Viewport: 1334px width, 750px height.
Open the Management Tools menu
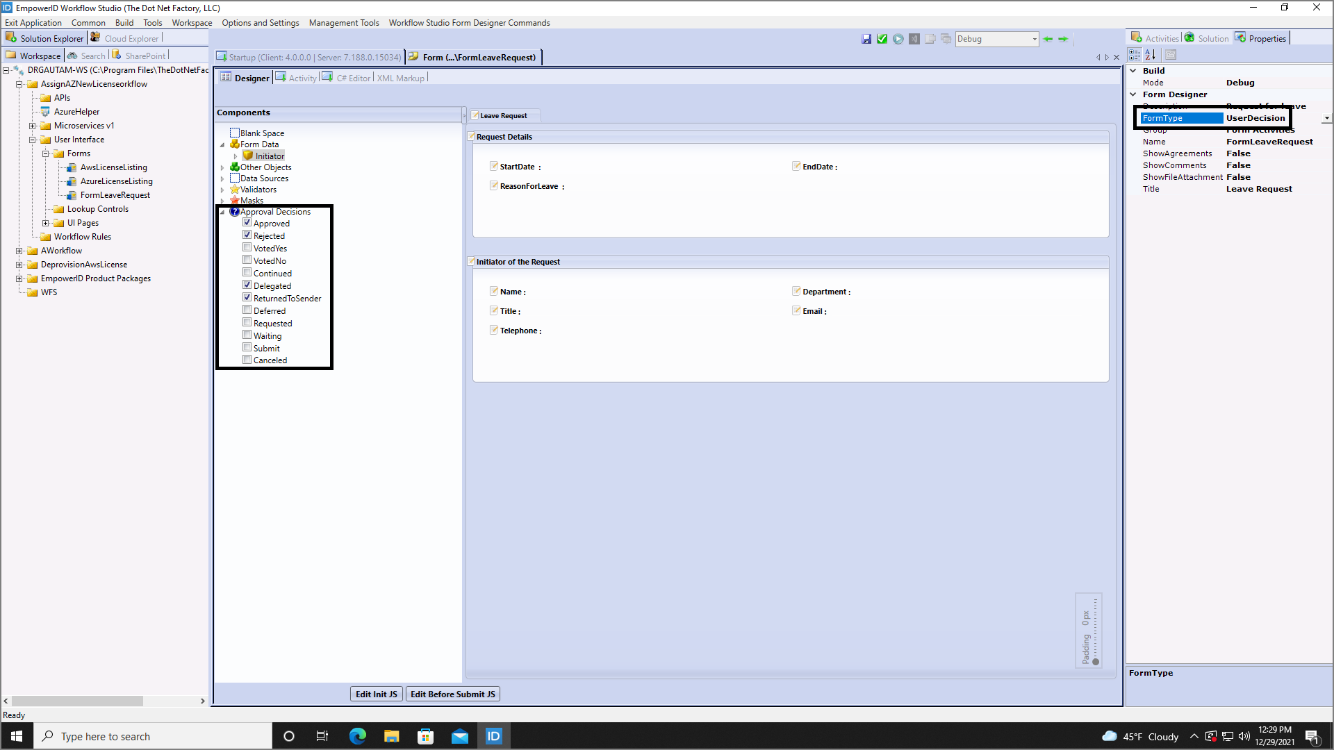click(x=344, y=22)
